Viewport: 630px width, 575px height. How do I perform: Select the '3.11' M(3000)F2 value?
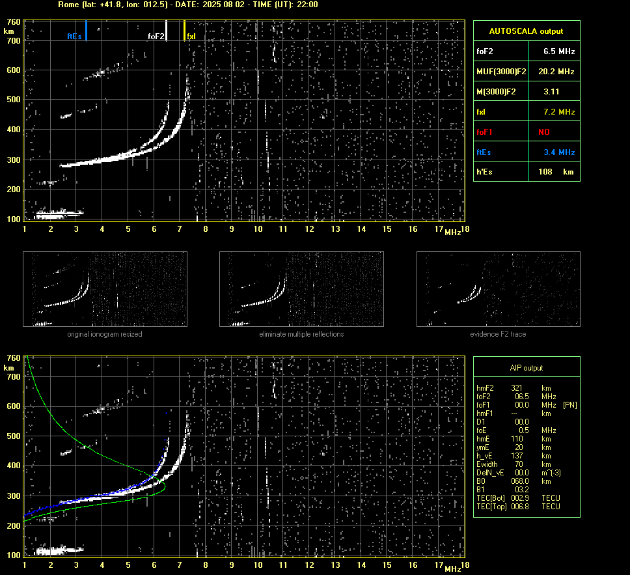click(x=551, y=92)
